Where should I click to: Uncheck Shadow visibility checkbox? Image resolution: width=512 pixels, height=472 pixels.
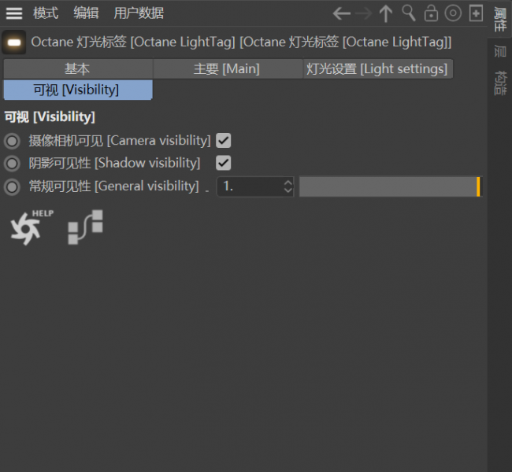[224, 163]
